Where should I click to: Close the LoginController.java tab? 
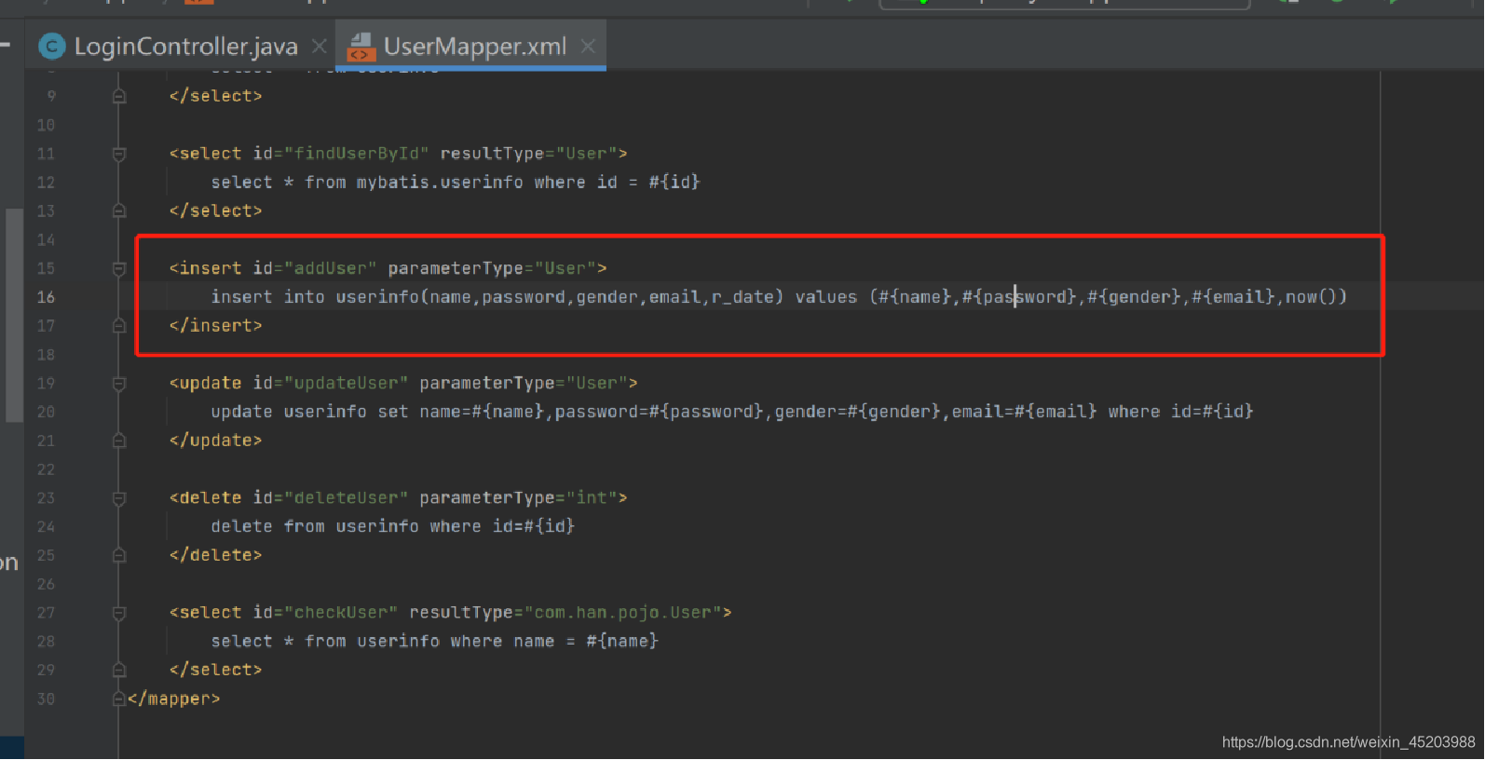point(319,46)
